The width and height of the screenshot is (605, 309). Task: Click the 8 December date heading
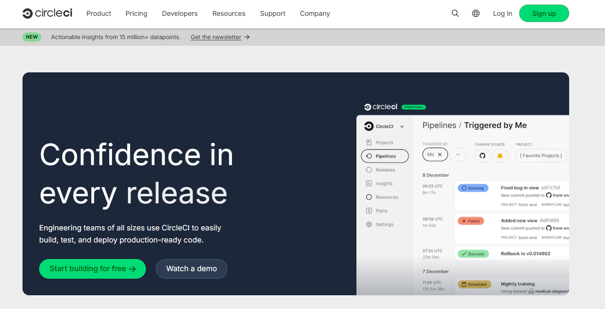pos(435,175)
